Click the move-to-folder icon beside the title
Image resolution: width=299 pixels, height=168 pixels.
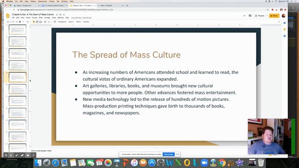tap(60, 14)
